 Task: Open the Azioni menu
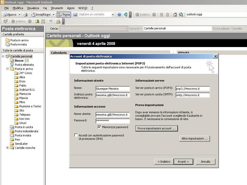pyautogui.click(x=71, y=8)
